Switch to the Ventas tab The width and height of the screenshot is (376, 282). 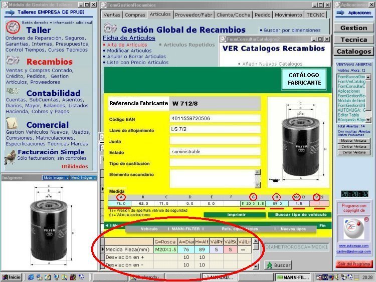[112, 15]
